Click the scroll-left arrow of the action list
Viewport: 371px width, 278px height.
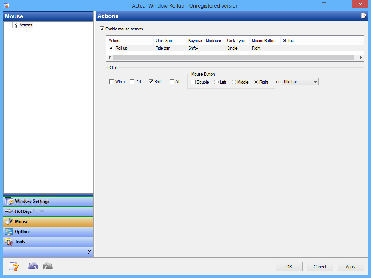coord(109,58)
